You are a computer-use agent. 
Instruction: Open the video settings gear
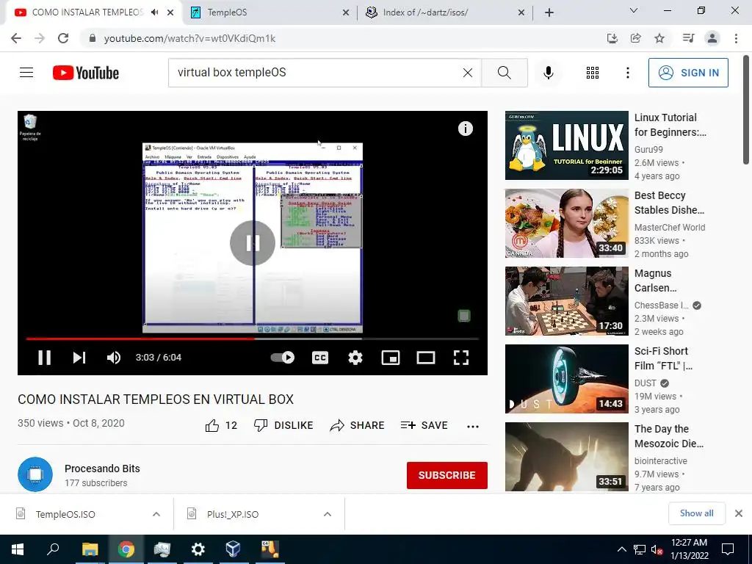(355, 358)
